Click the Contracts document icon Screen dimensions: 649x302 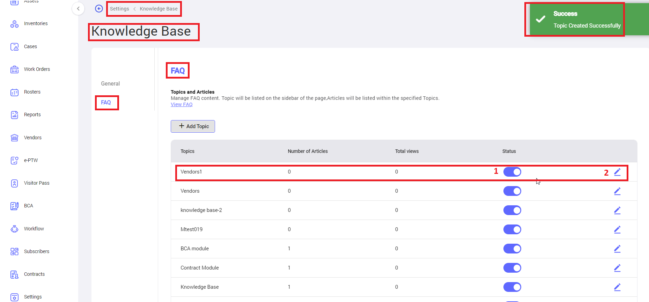pyautogui.click(x=14, y=274)
